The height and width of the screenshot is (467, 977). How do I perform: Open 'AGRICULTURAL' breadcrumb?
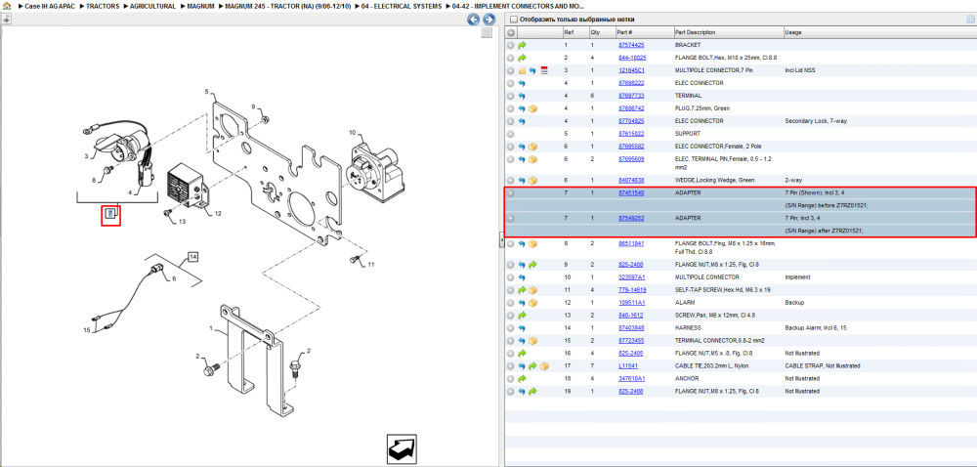click(x=152, y=6)
